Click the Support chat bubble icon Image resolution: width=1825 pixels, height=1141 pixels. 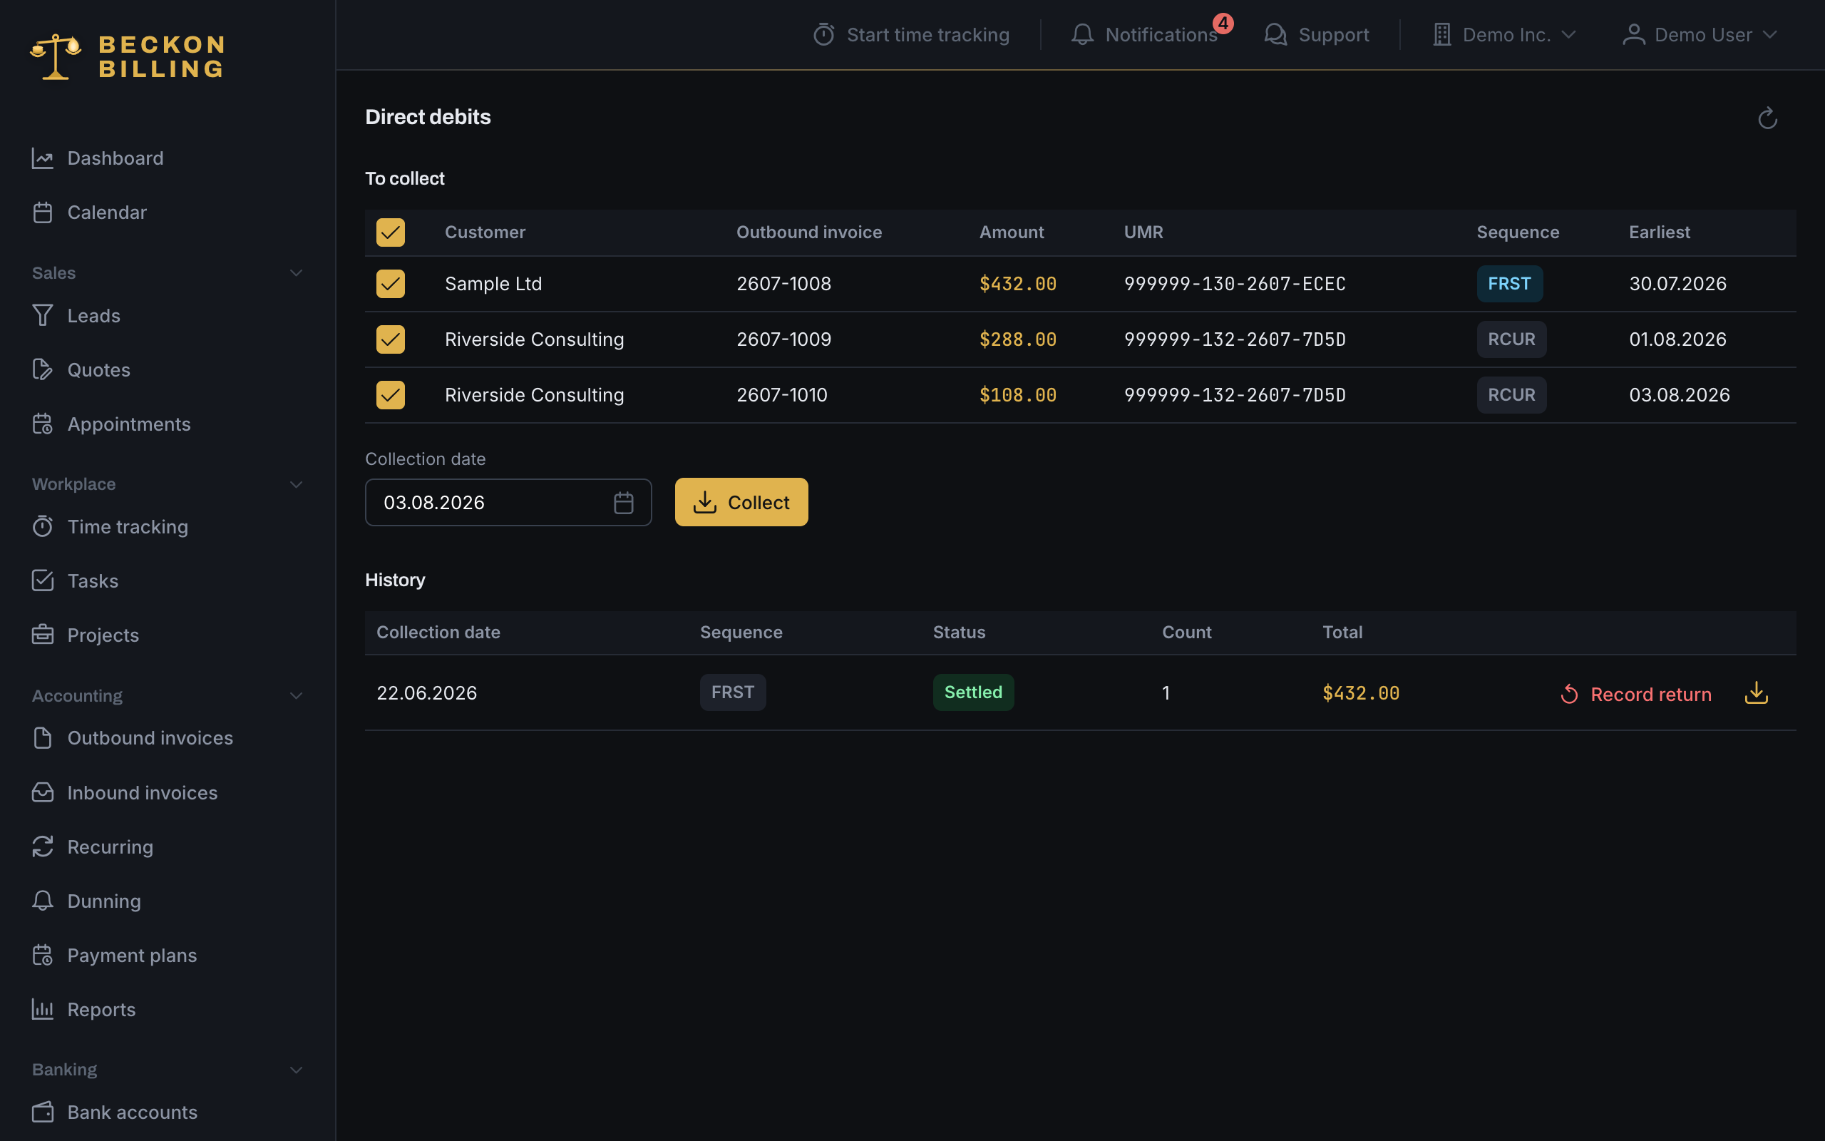point(1275,35)
